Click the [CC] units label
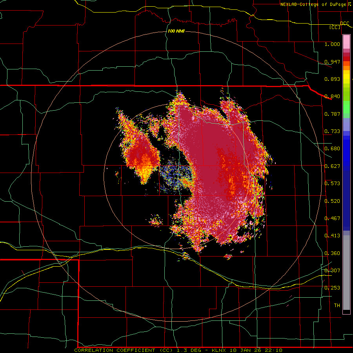This screenshot has width=353, height=353. coord(335,27)
